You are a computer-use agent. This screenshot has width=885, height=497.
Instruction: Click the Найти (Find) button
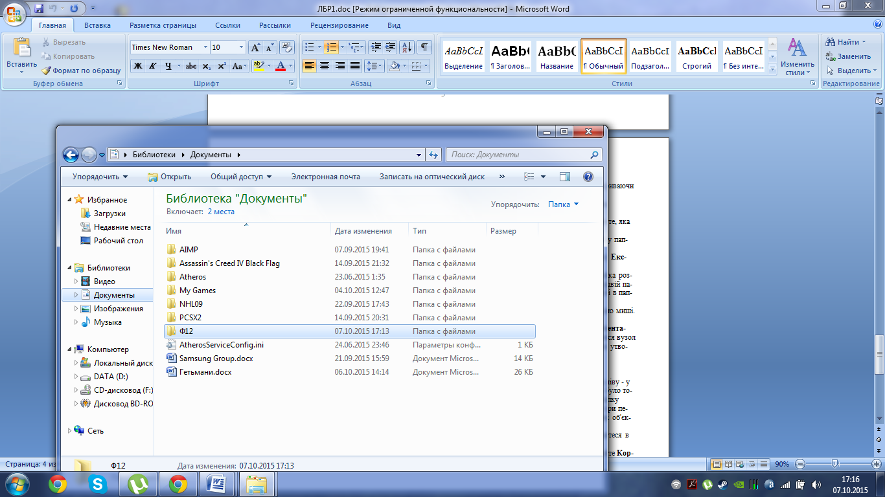(847, 42)
